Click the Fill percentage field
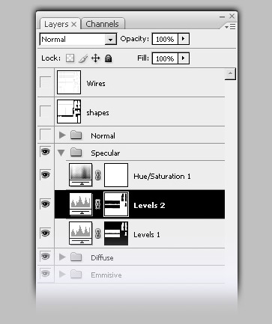This screenshot has height=324, width=272. (x=165, y=58)
